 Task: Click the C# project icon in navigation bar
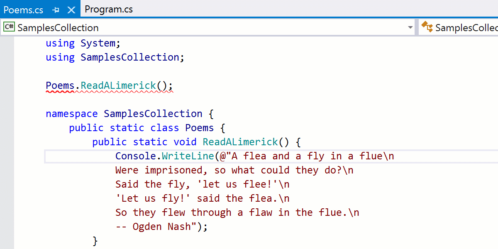(x=9, y=27)
